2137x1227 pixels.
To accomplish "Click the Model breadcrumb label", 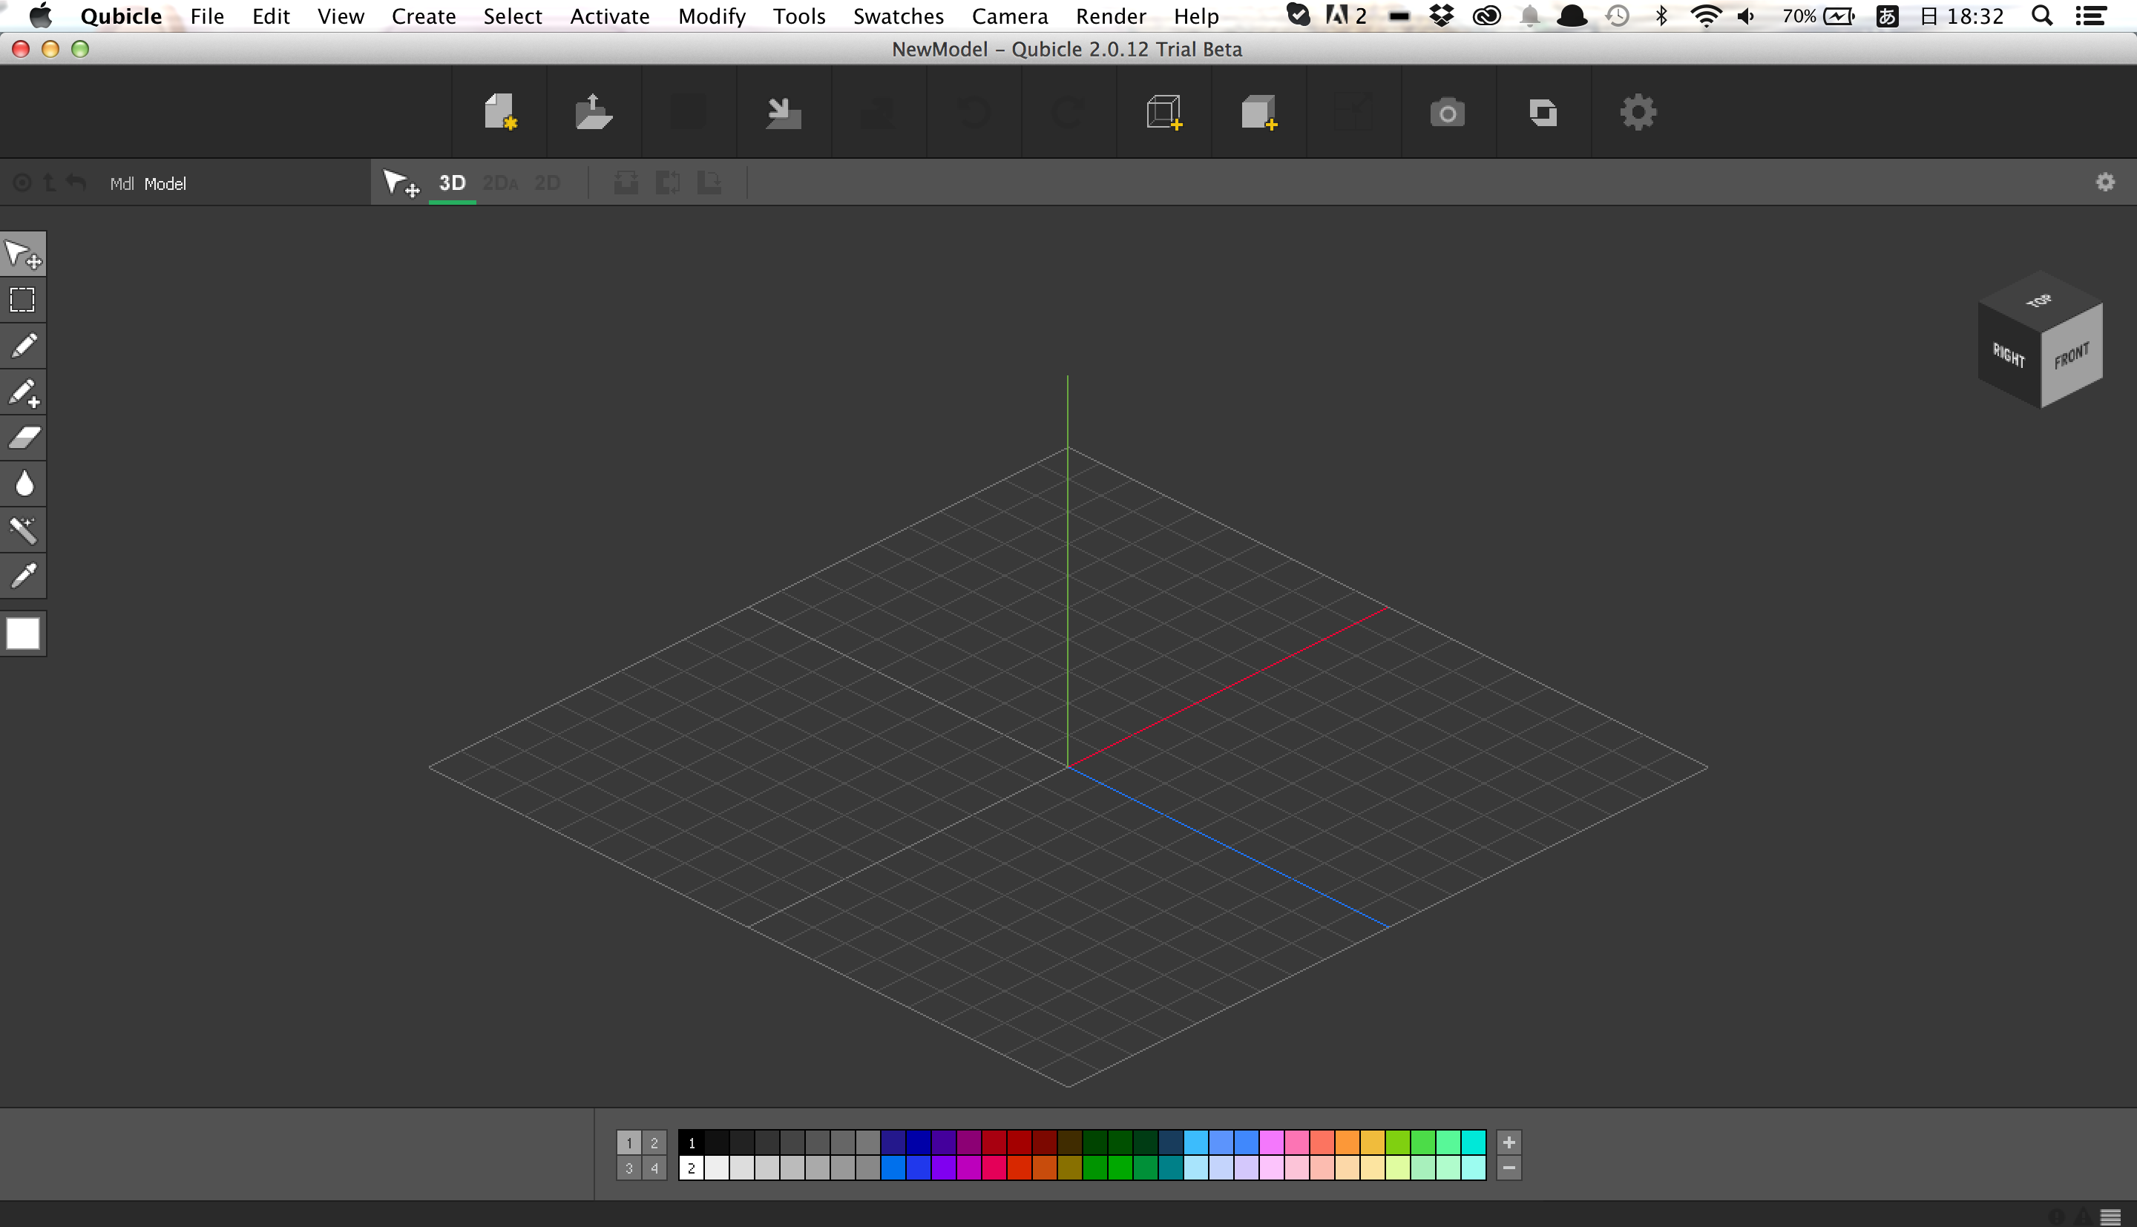I will coord(165,184).
